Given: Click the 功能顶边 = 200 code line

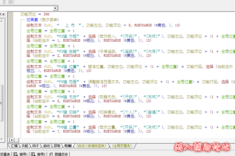Looking at the screenshot, I should 35,14.
